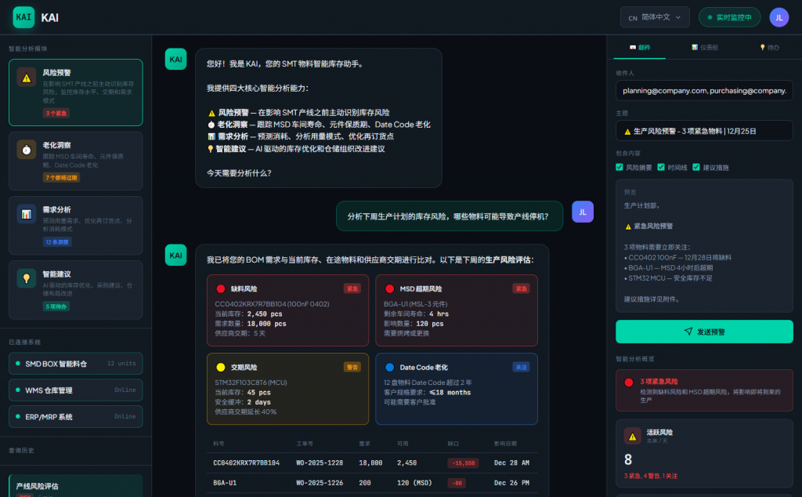The width and height of the screenshot is (802, 497).
Task: Click the 需求分析 chart icon
Action: pos(27,214)
